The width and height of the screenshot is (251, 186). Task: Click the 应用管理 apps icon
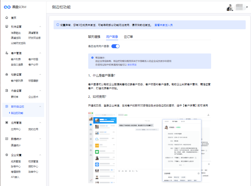(7, 123)
